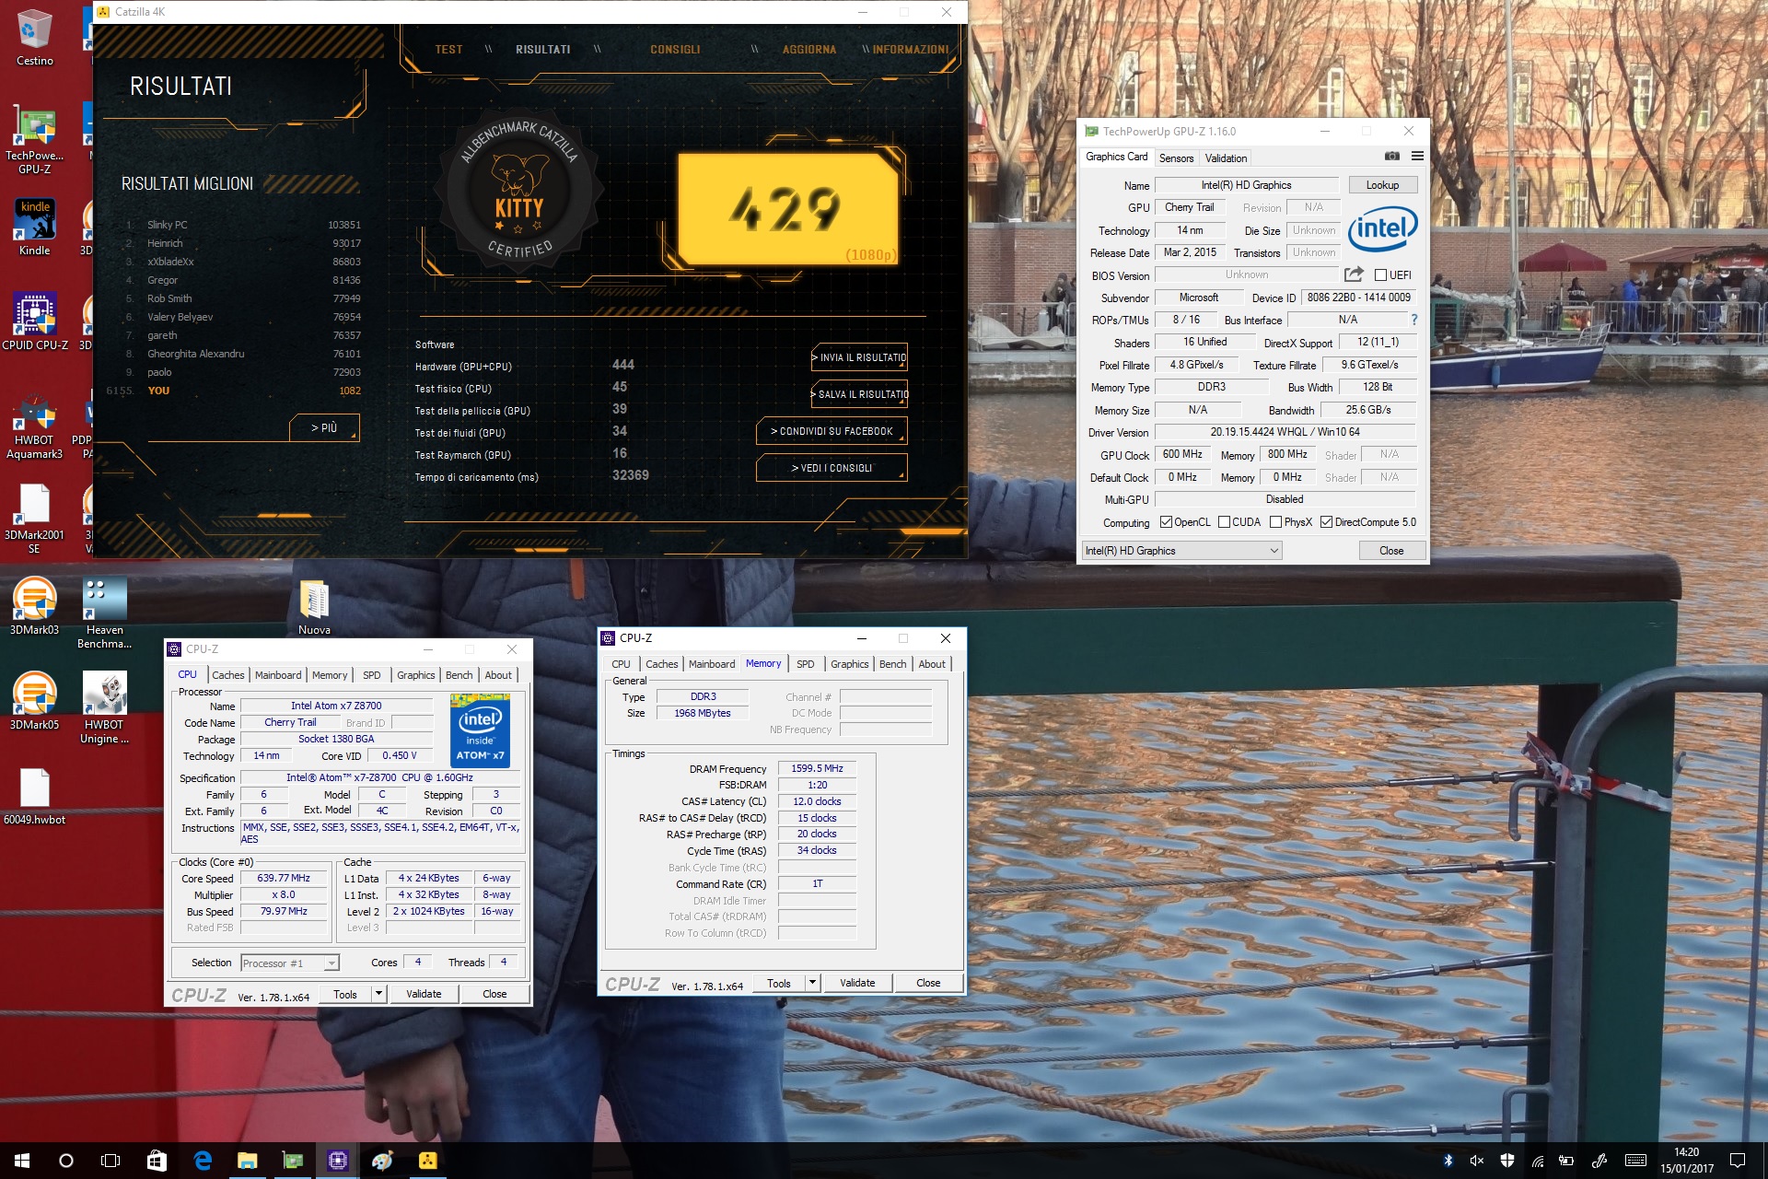This screenshot has height=1179, width=1768.
Task: Open the Kindle desktop icon
Action: (35, 228)
